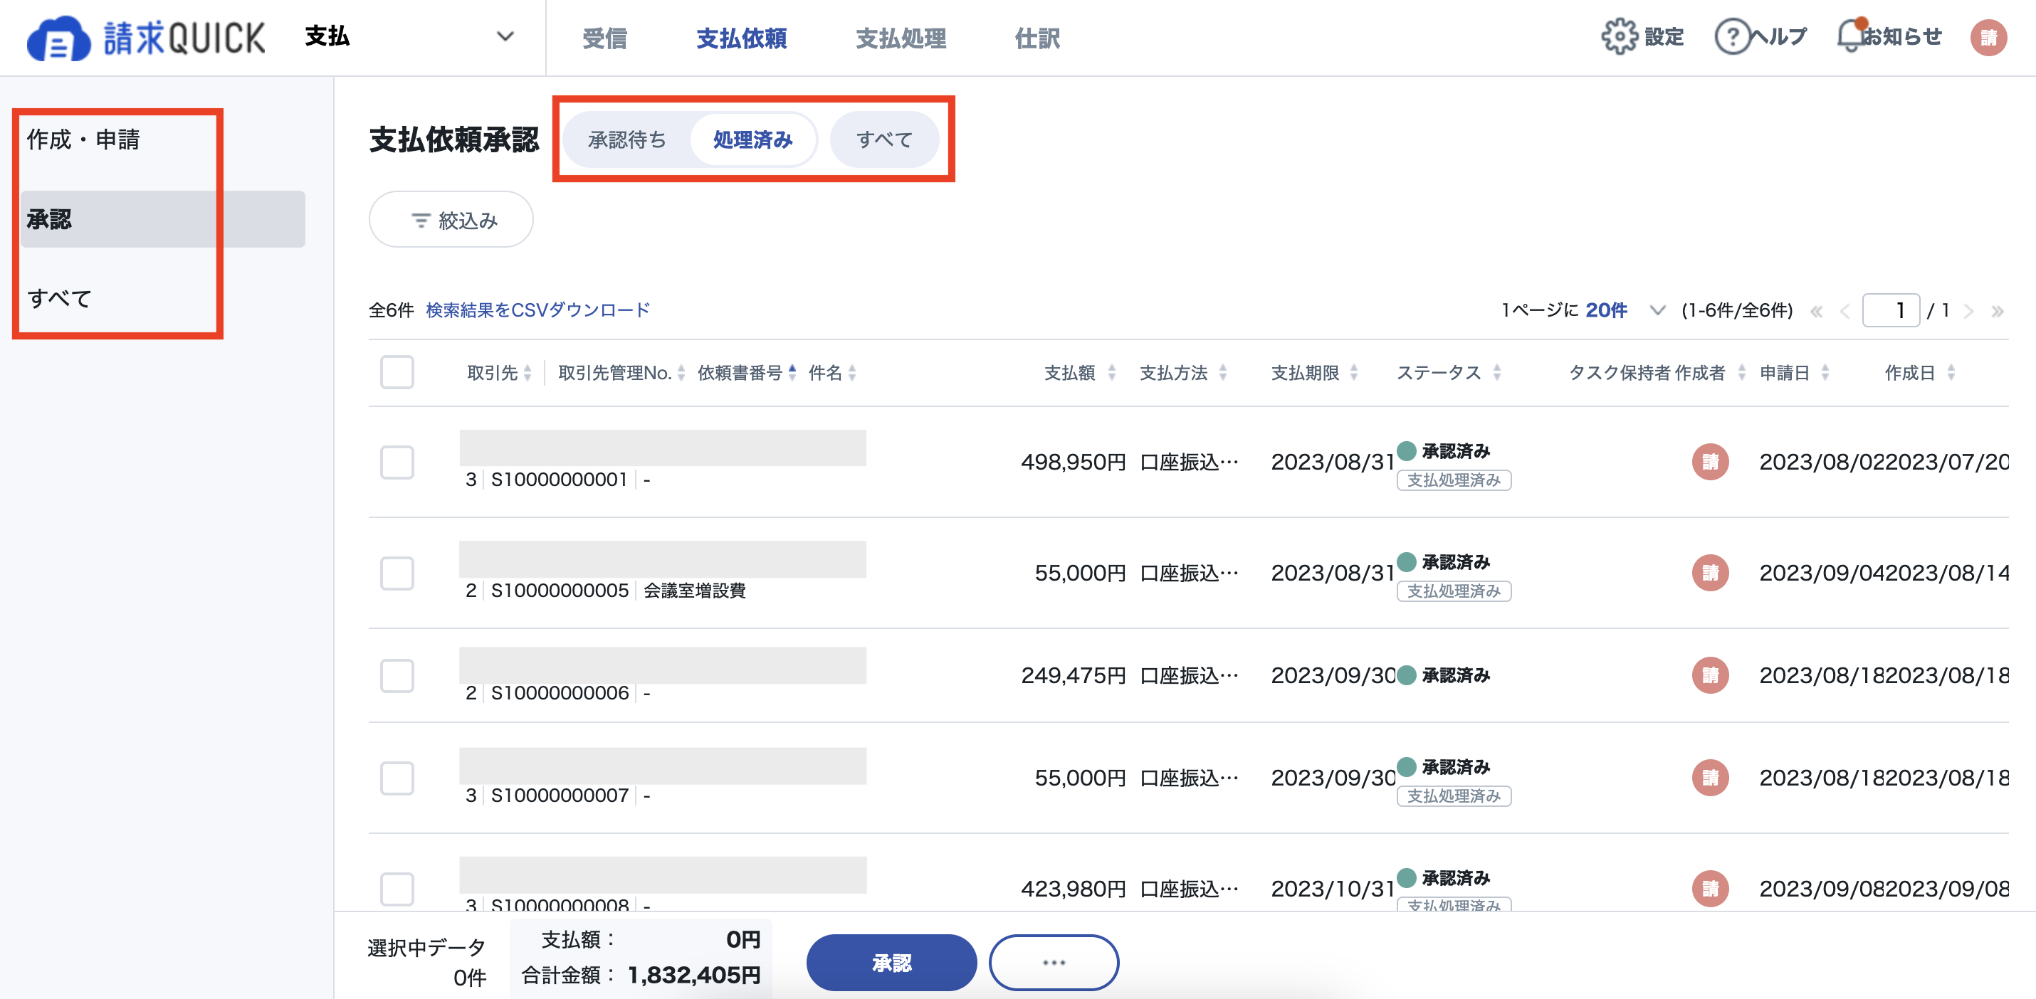Open the 支払依頼 tab
The height and width of the screenshot is (999, 2036).
coord(741,38)
